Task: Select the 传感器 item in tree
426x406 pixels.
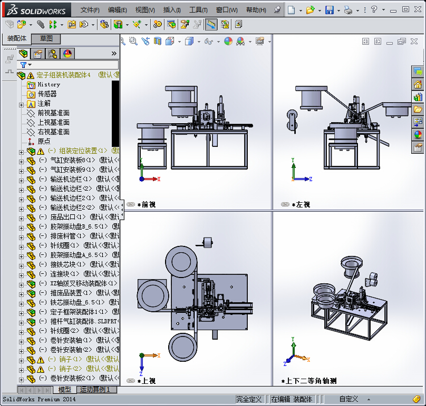Action: (47, 94)
